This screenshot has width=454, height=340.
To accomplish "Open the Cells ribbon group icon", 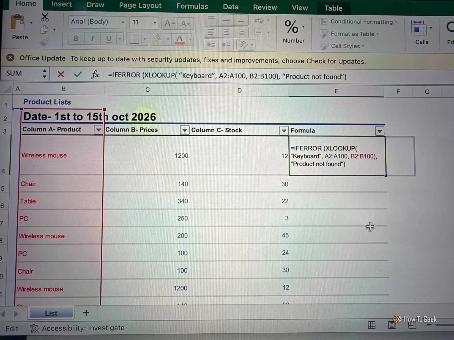I will point(419,28).
